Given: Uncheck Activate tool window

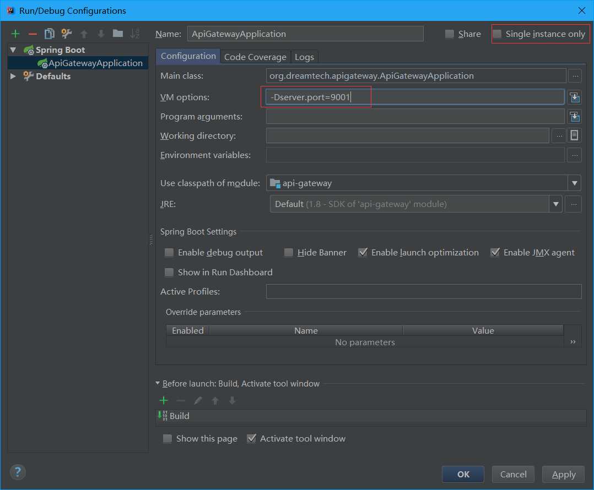Looking at the screenshot, I should [x=251, y=439].
